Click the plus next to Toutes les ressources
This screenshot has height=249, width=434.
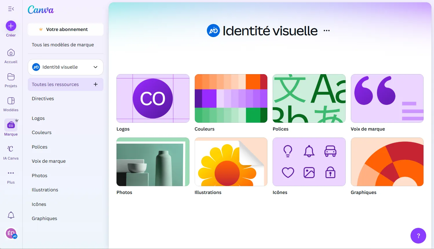click(x=95, y=84)
